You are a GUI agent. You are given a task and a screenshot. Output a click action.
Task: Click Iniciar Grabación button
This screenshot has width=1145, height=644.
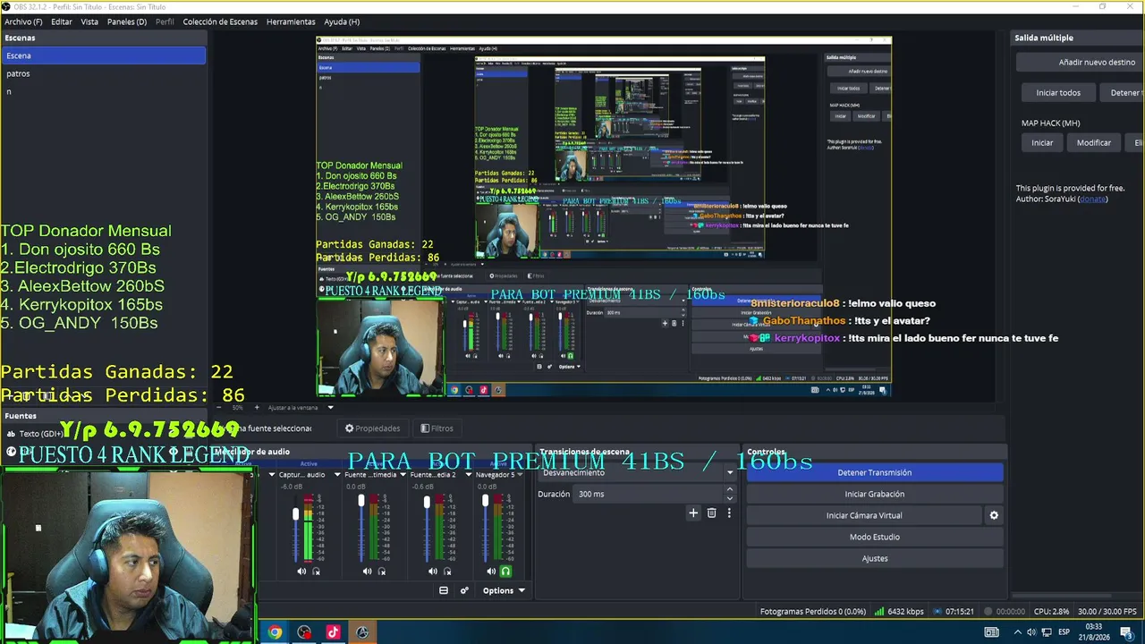pos(875,494)
